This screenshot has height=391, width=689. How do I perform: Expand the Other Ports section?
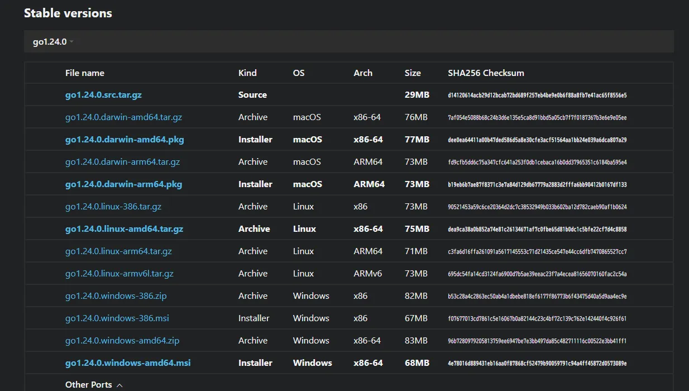coord(88,384)
